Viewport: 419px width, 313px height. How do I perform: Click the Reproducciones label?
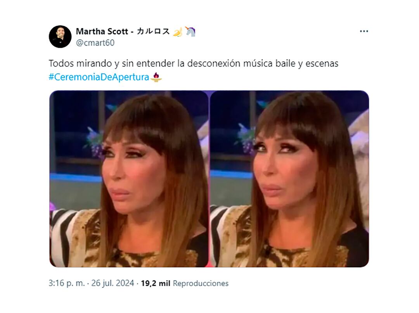(x=201, y=283)
